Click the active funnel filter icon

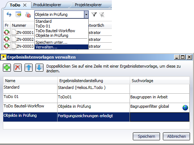click(94, 14)
